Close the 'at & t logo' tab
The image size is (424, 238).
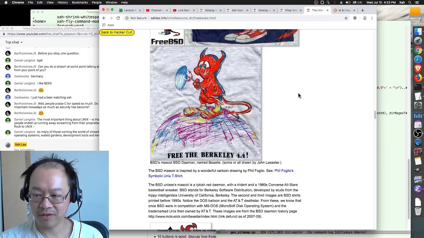point(354,10)
